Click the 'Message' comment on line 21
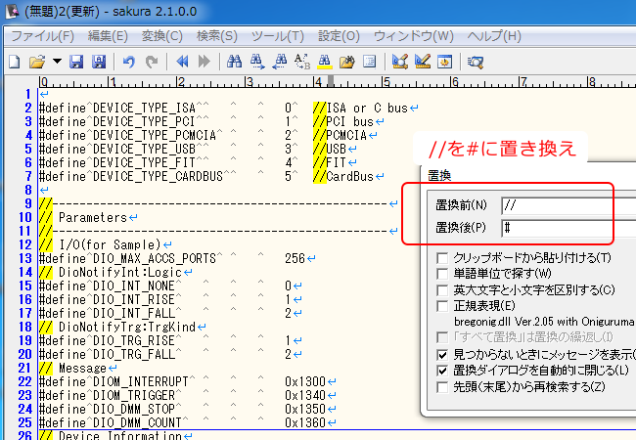636x440 pixels. (x=82, y=369)
